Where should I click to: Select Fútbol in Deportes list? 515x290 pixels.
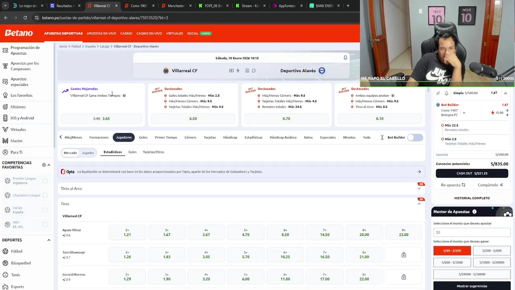(x=16, y=251)
